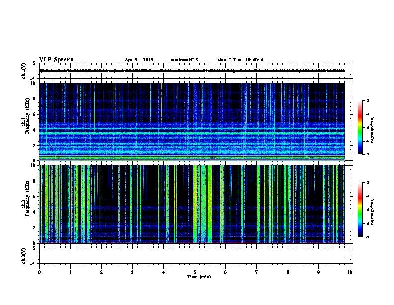Select the "Time (min)" x-axis label
This screenshot has height=305, width=394.
point(199,277)
